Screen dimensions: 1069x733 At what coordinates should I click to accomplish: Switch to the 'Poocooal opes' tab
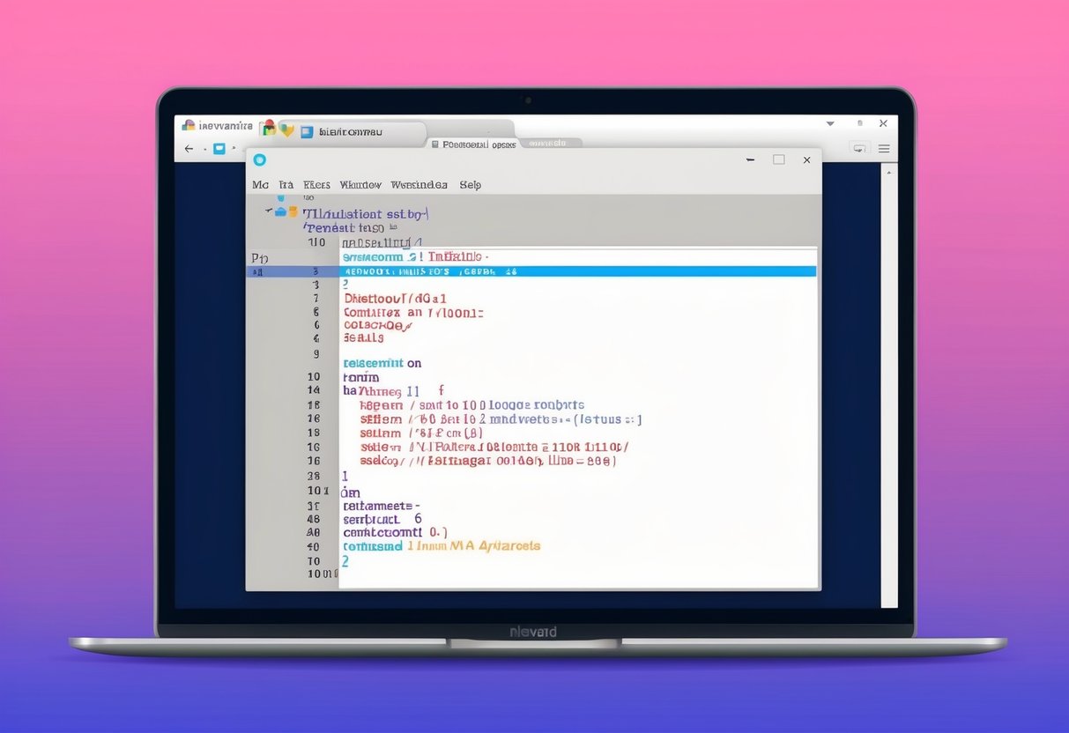pos(479,144)
